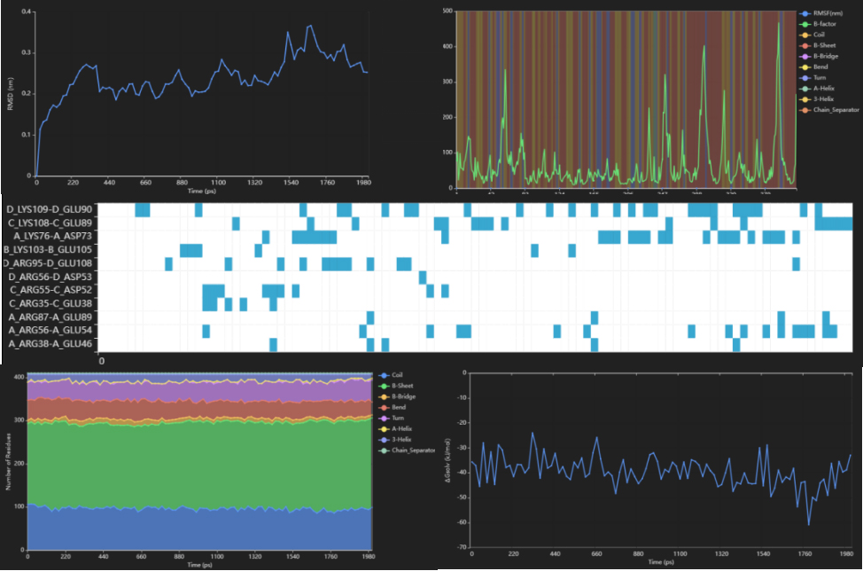863x571 pixels.
Task: Toggle Bend in the RMSF chart legend
Action: point(814,66)
